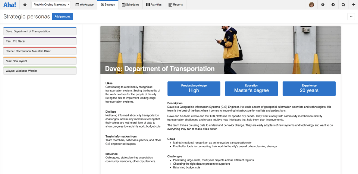Open the Schedules tab
358x174 pixels.
(x=131, y=4)
